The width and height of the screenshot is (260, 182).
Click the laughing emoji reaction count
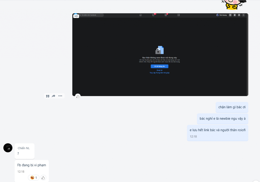pyautogui.click(x=34, y=178)
